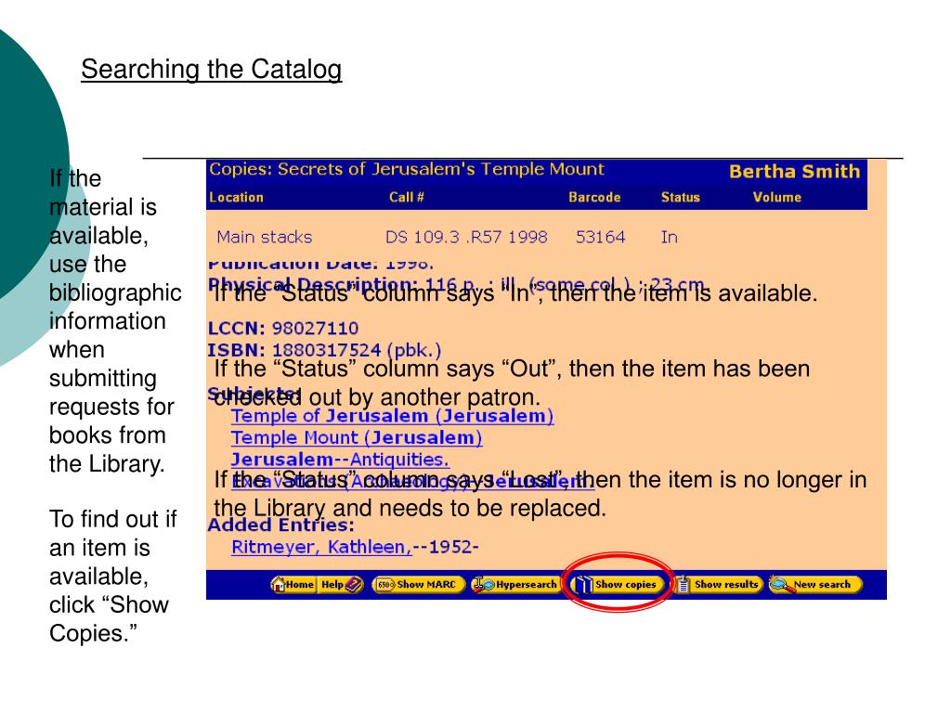Click the microscope icon on Hypersearch
This screenshot has width=951, height=713.
coord(483,585)
